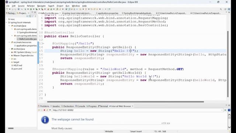Image resolution: width=236 pixels, height=133 pixels.
Task: Toggle code folding at line 20
Action: 44,69
